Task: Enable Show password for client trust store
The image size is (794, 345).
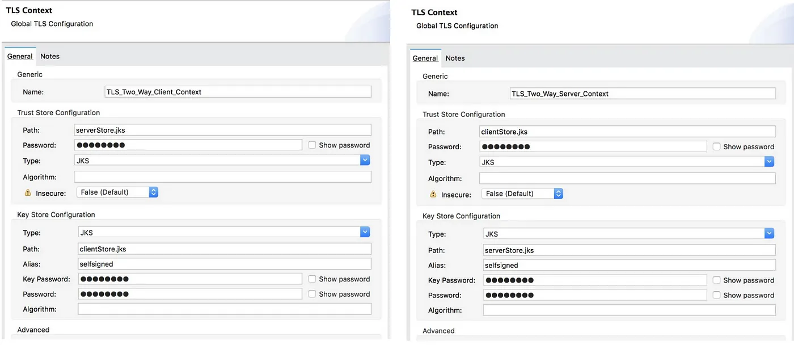Action: [x=312, y=144]
